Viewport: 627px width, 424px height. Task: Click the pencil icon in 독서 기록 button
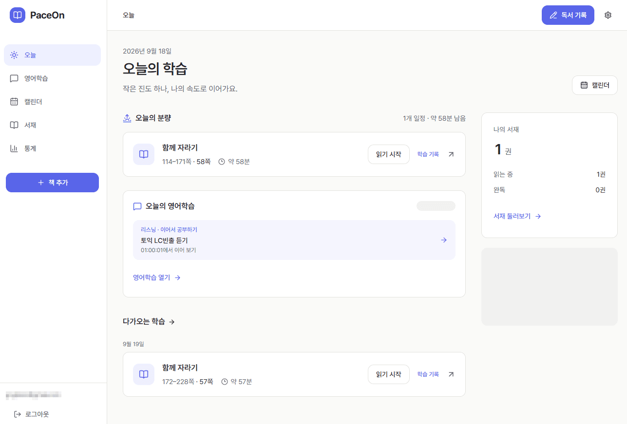pyautogui.click(x=553, y=15)
